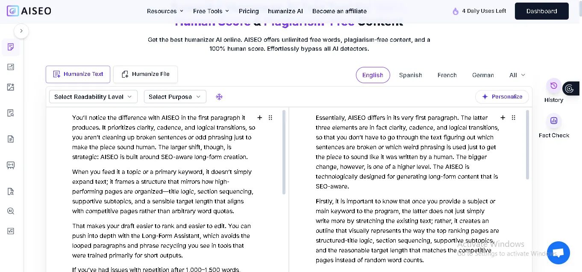
Task: Open the Free Tools dropdown menu
Action: 211,11
